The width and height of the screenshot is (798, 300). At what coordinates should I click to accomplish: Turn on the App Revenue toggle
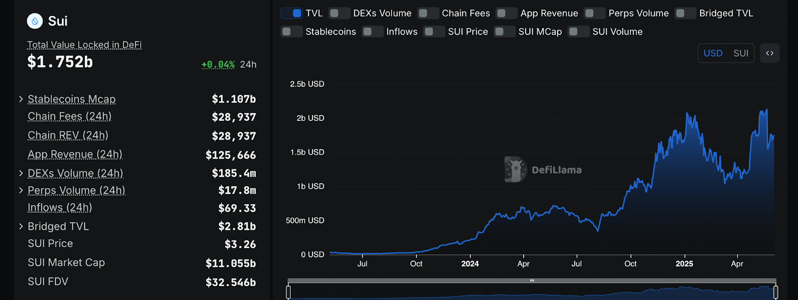(x=506, y=13)
